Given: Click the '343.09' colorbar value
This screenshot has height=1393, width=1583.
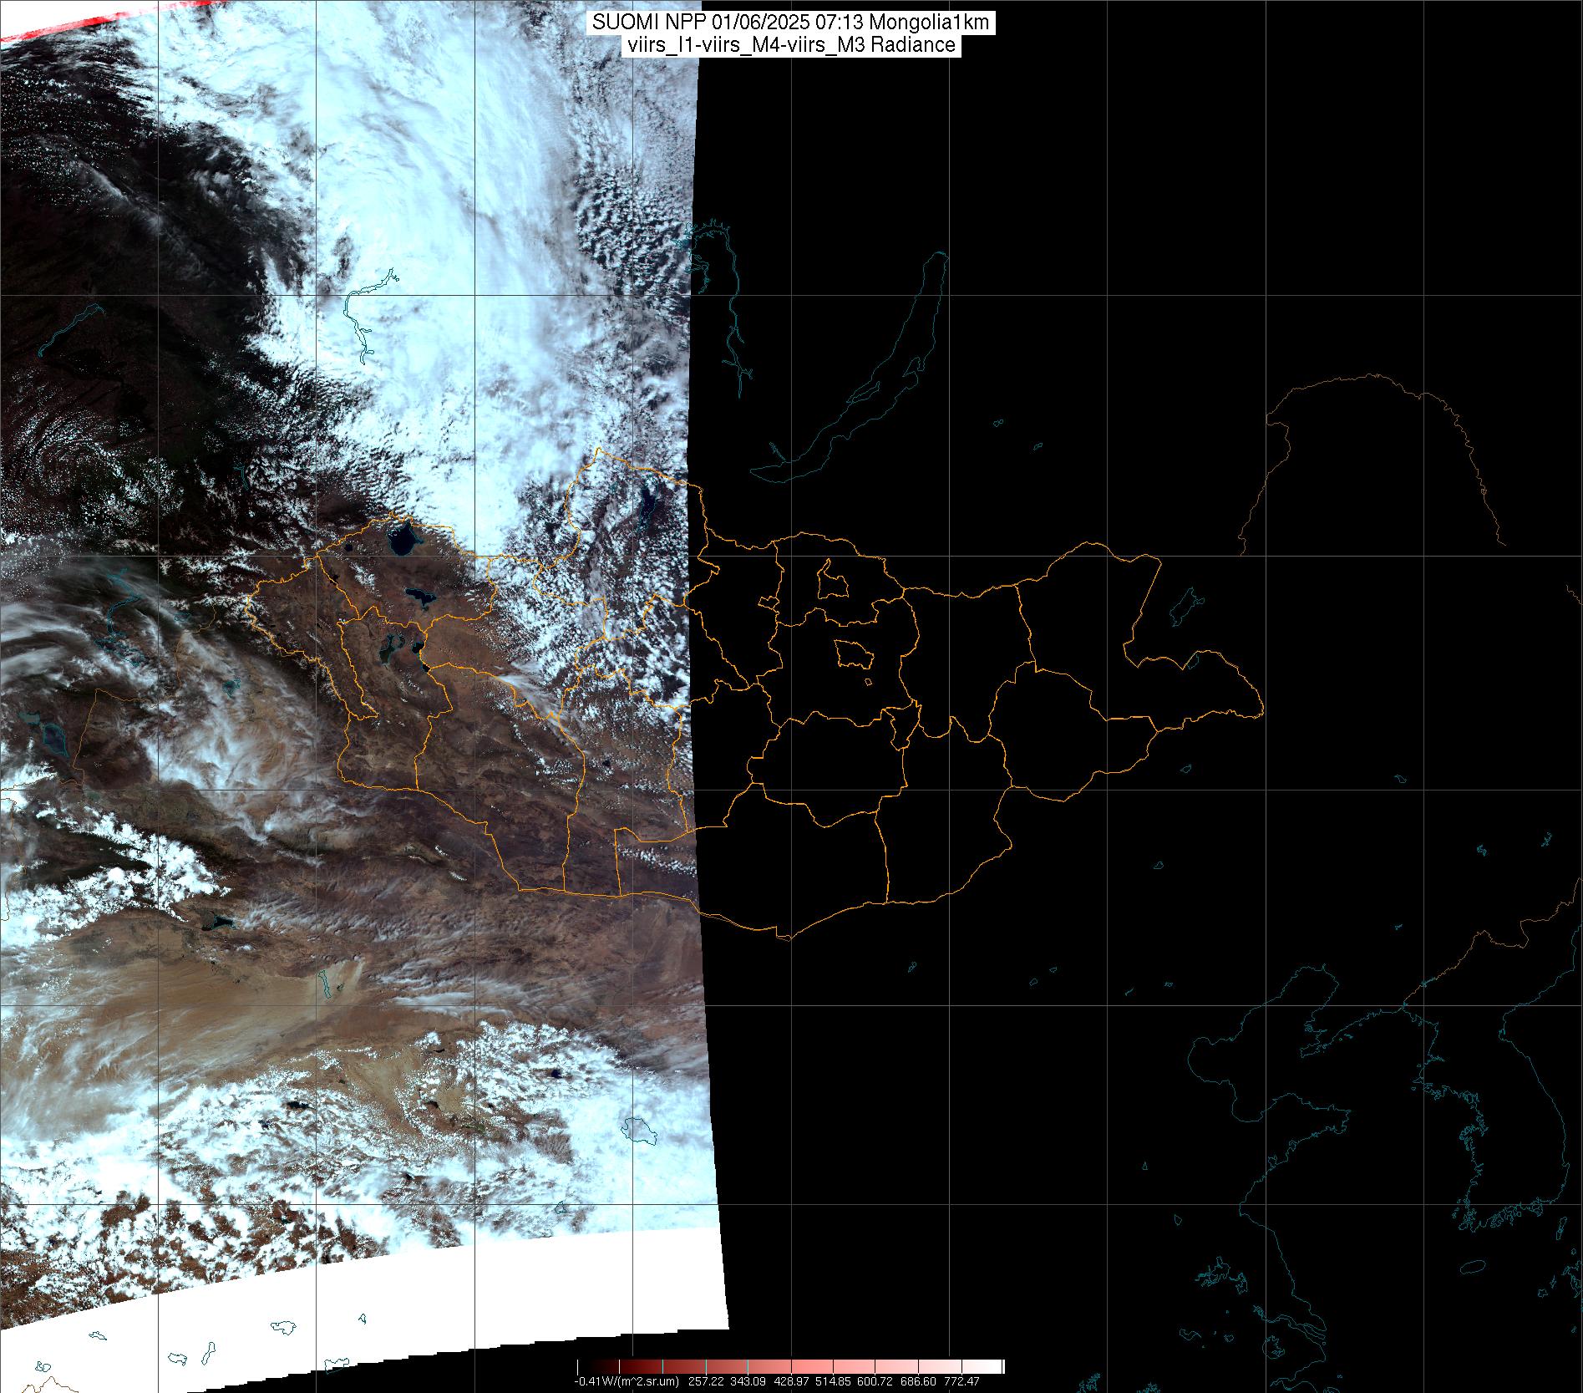Looking at the screenshot, I should coord(748,1381).
